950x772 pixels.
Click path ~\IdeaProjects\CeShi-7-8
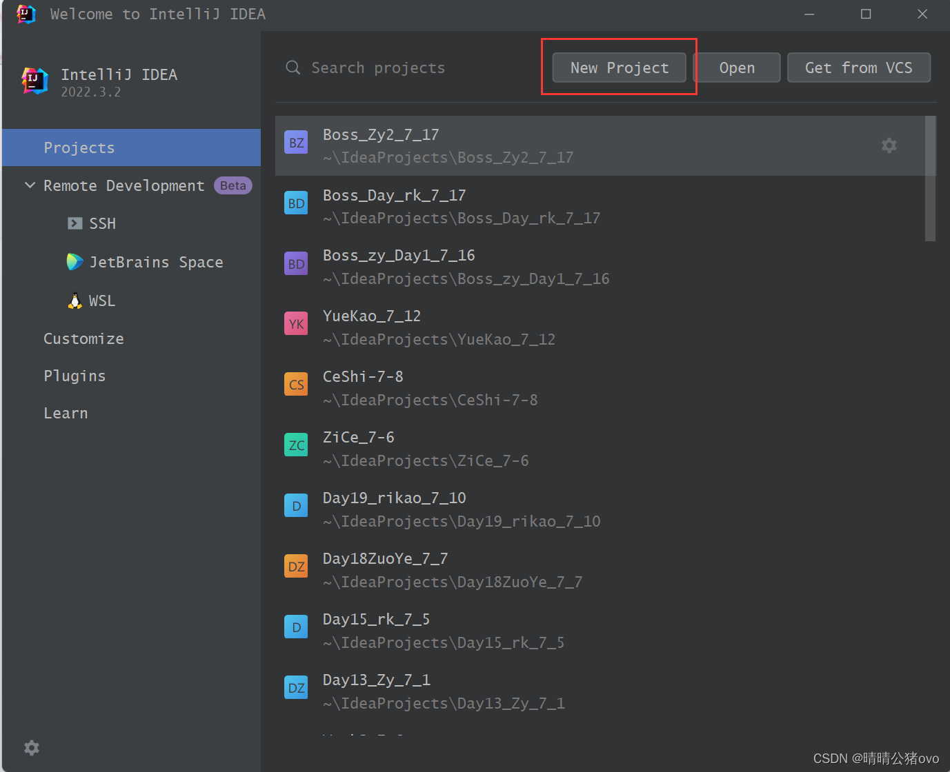tap(431, 400)
